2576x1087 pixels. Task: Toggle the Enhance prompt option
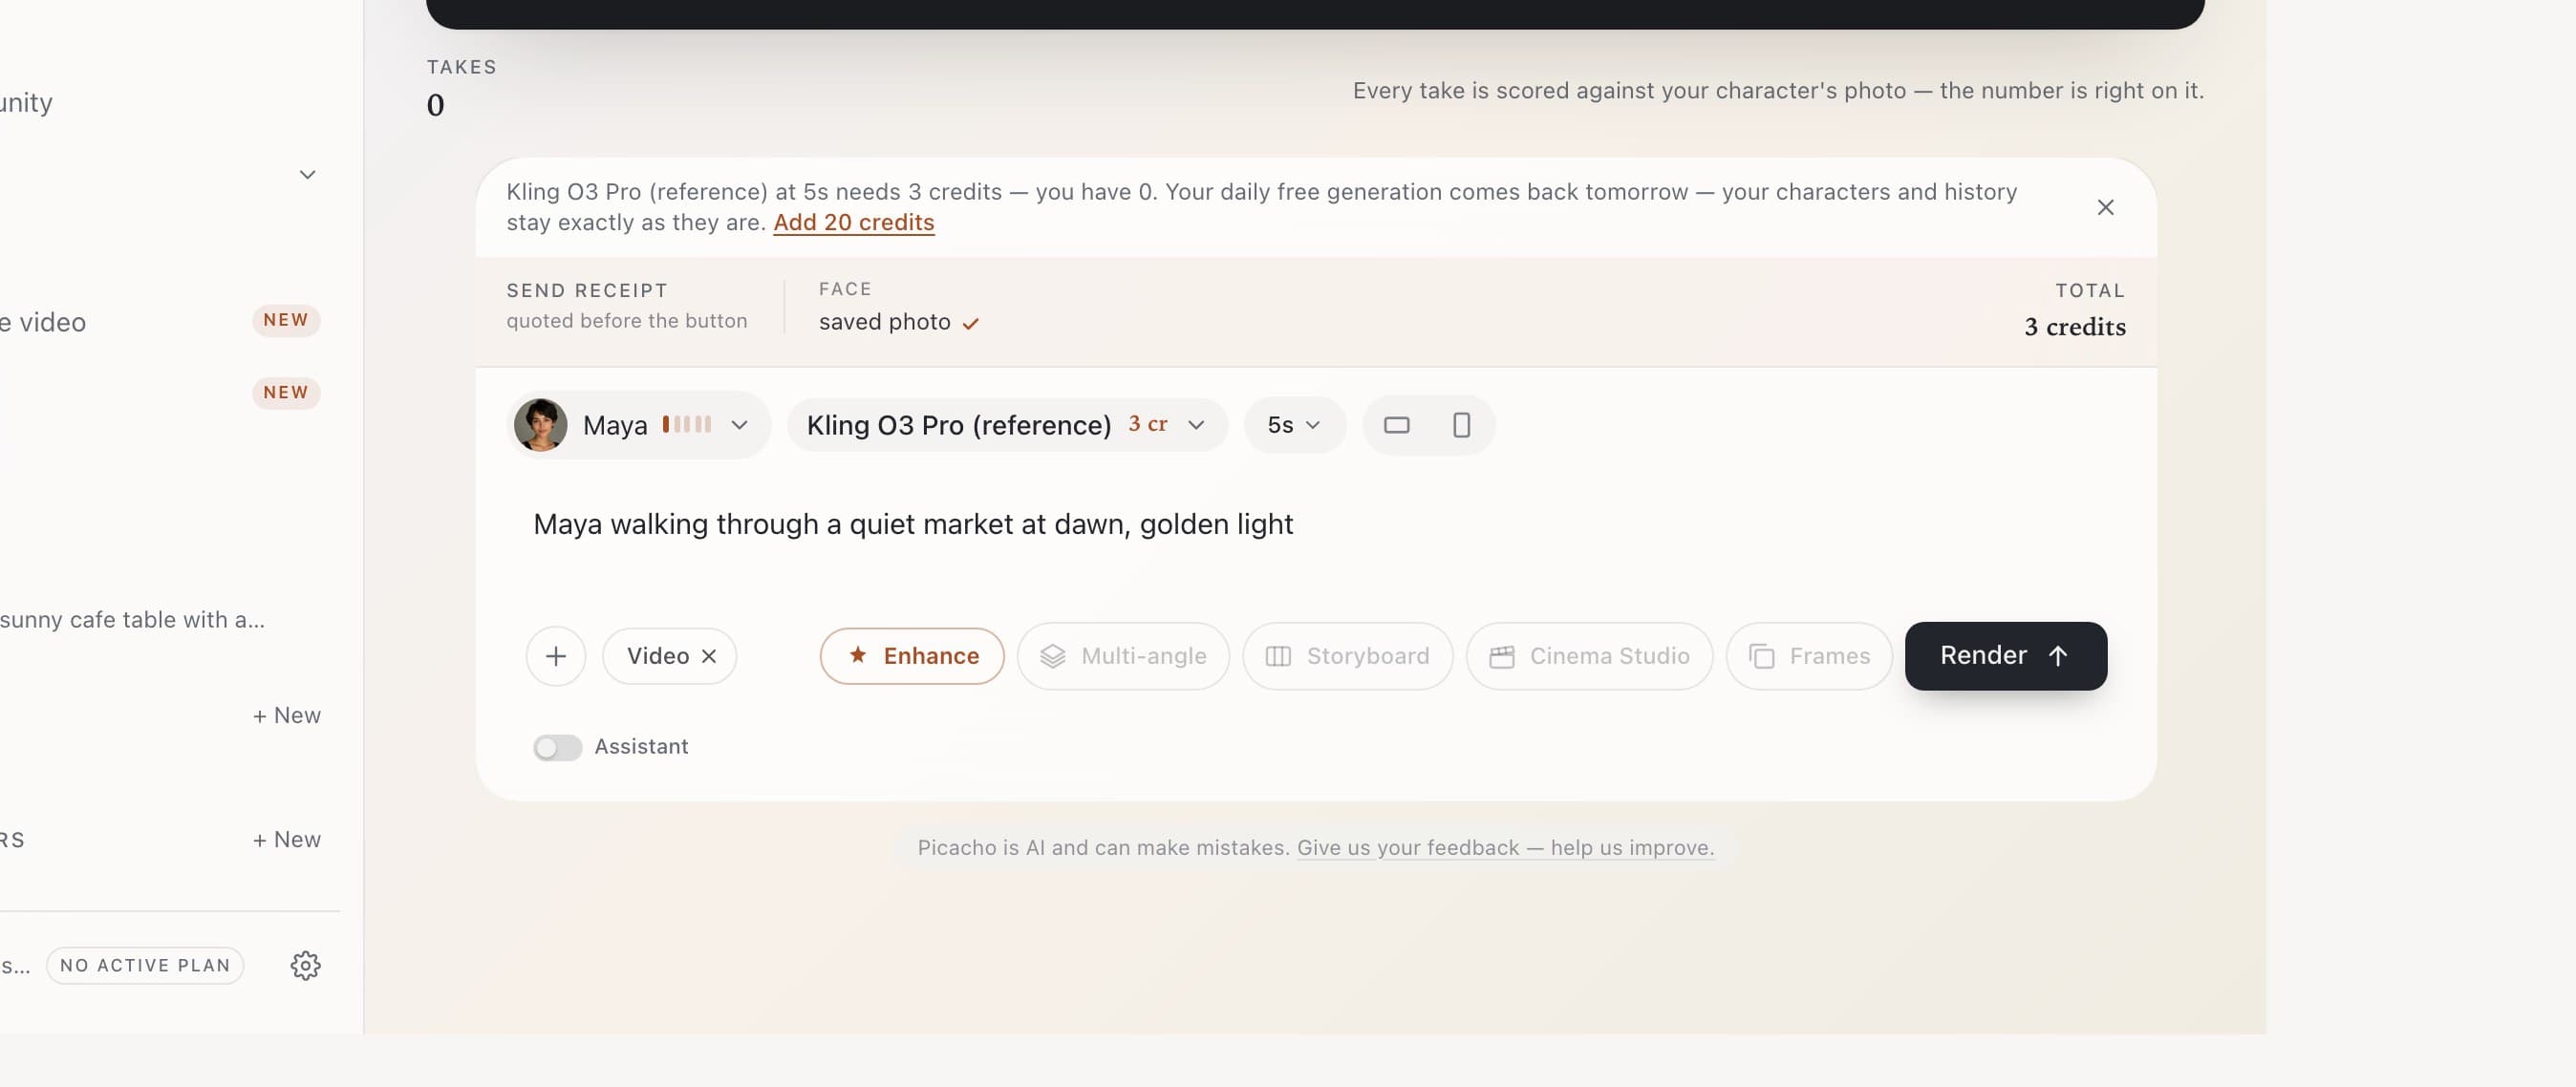912,656
